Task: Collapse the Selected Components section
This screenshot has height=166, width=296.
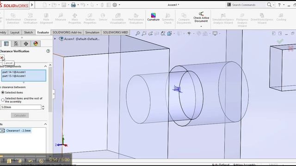Action: click(x=45, y=66)
